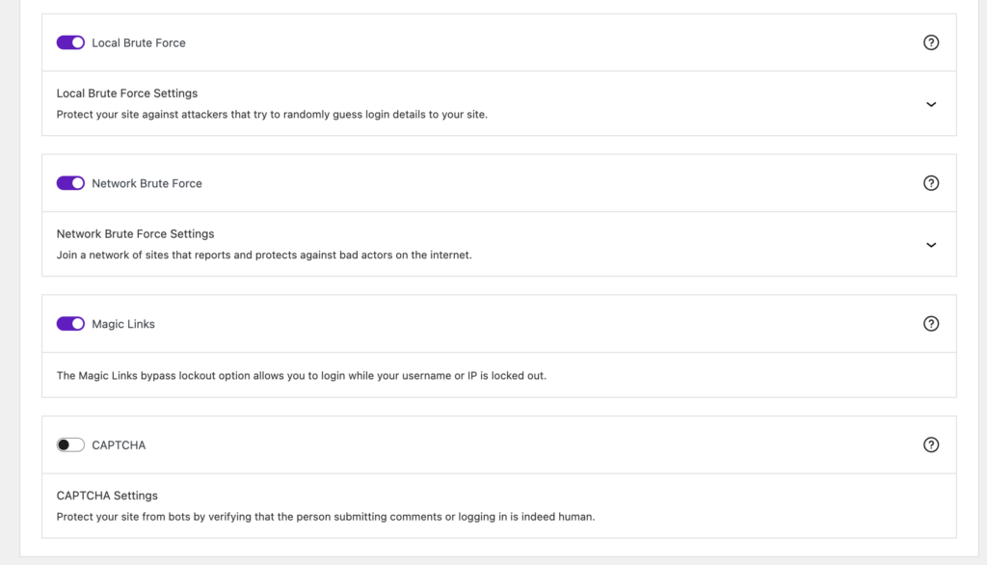Click the CAPTCHA Settings heading
The image size is (987, 565).
(x=107, y=496)
